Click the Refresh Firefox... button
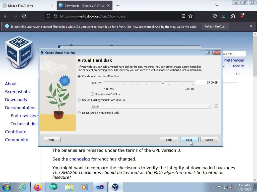The image size is (257, 192). coord(215,26)
